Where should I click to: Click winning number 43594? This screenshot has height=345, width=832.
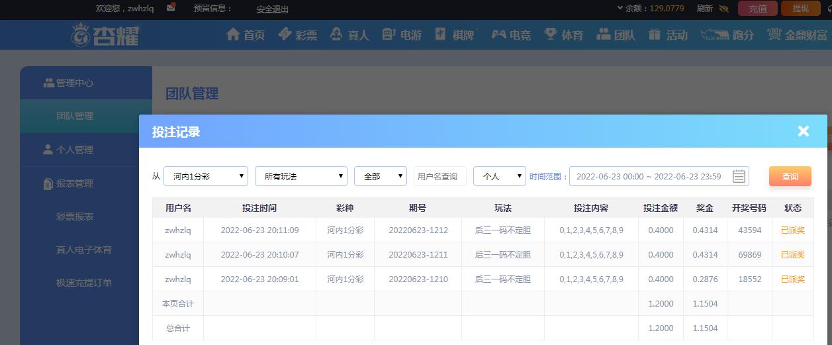(x=750, y=230)
